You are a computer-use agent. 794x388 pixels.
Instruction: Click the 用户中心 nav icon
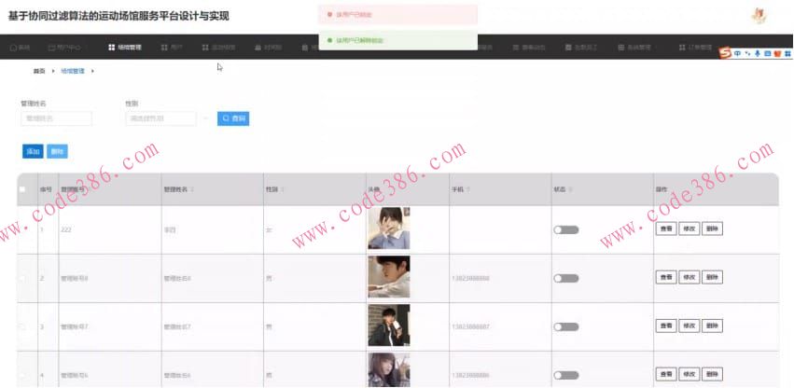[51, 48]
